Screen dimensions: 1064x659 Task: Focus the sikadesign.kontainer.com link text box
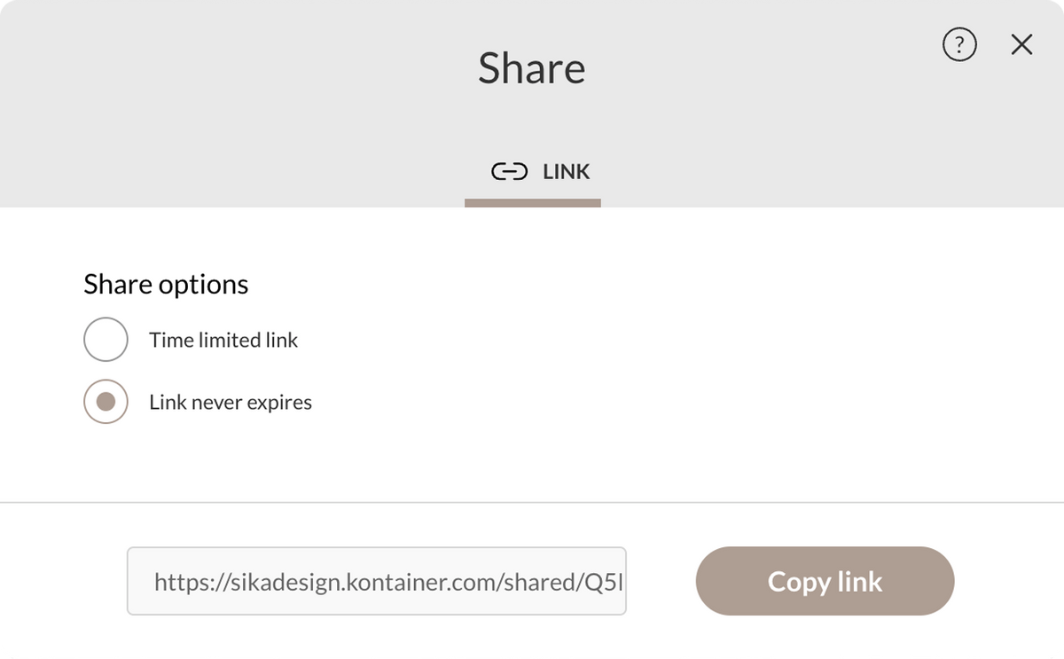click(377, 581)
